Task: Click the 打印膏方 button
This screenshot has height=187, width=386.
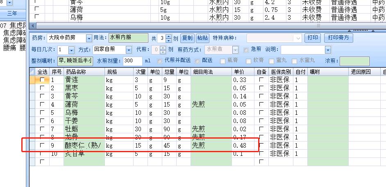Action: pyautogui.click(x=338, y=38)
